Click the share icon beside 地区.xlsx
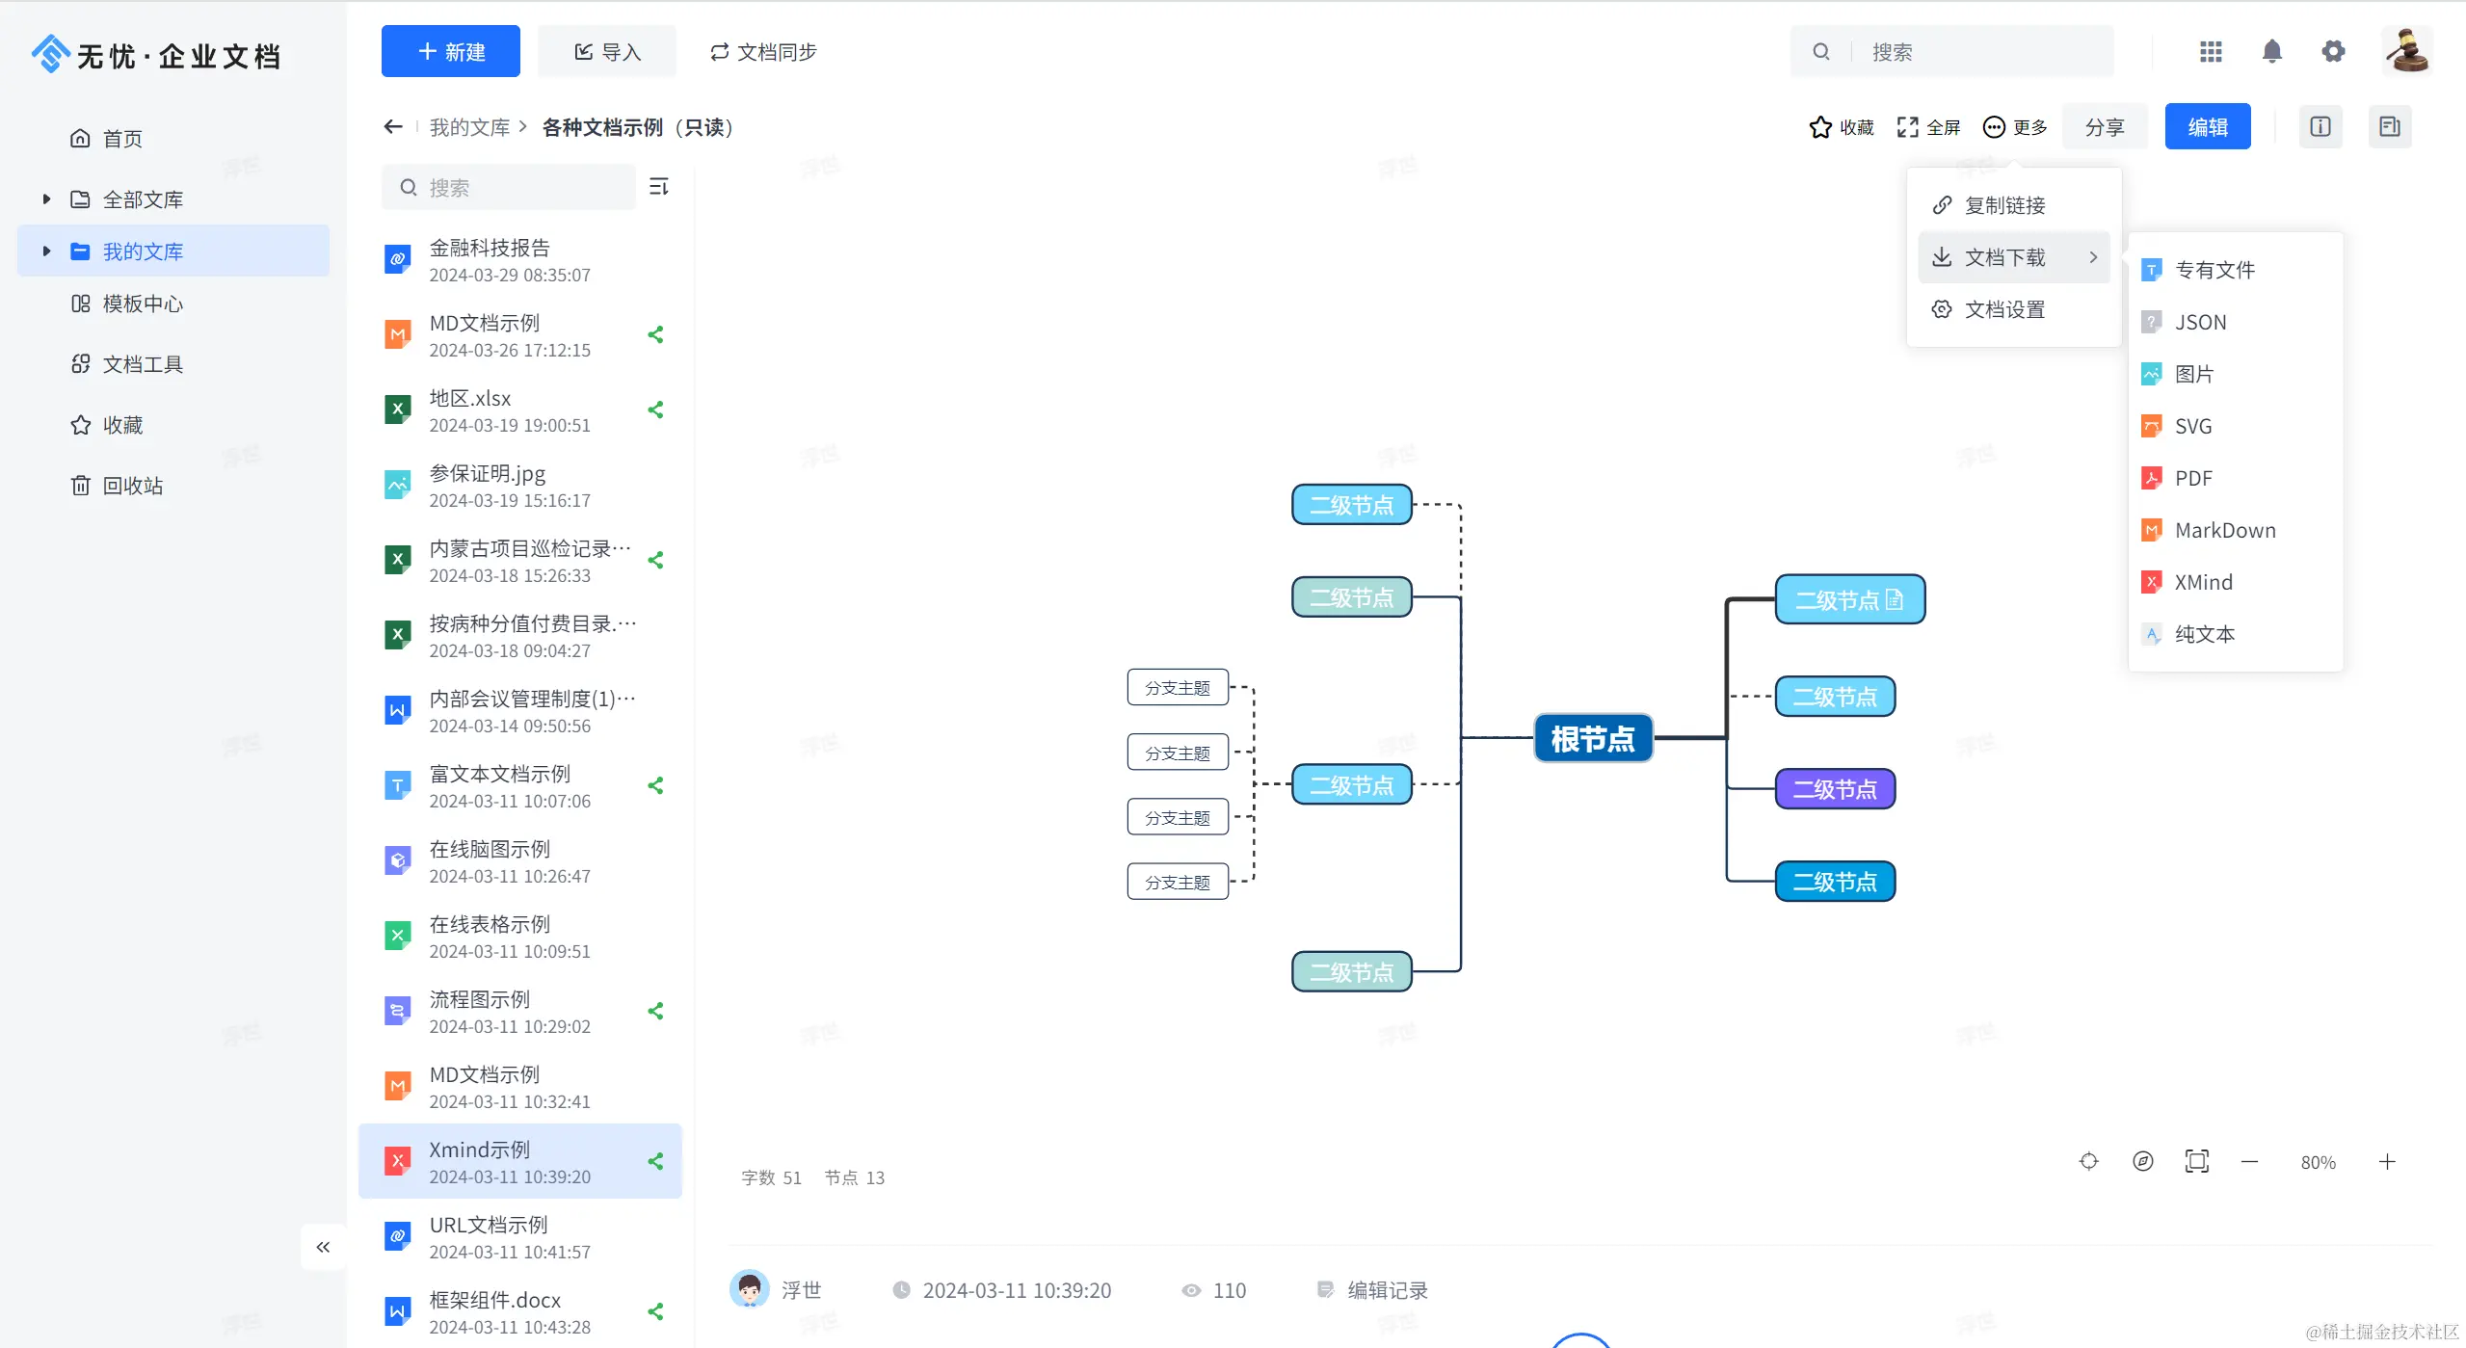2466x1348 pixels. pyautogui.click(x=655, y=410)
